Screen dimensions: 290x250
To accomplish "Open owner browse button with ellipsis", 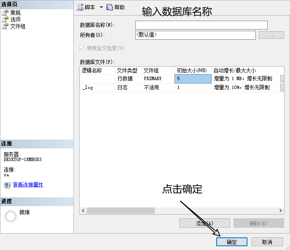I will [271, 35].
